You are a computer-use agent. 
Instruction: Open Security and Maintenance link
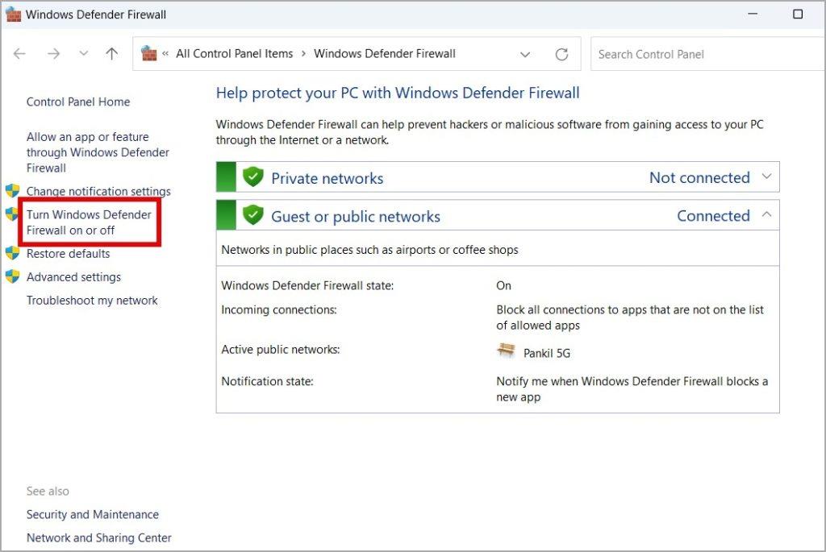point(93,514)
